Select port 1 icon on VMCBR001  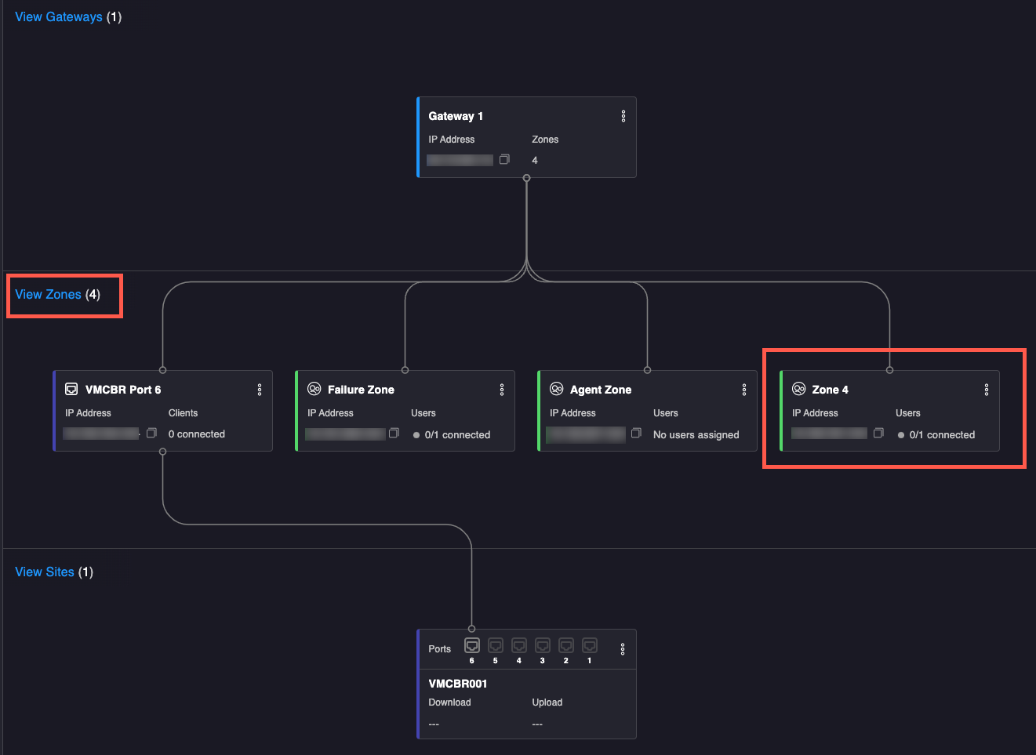[x=590, y=645]
